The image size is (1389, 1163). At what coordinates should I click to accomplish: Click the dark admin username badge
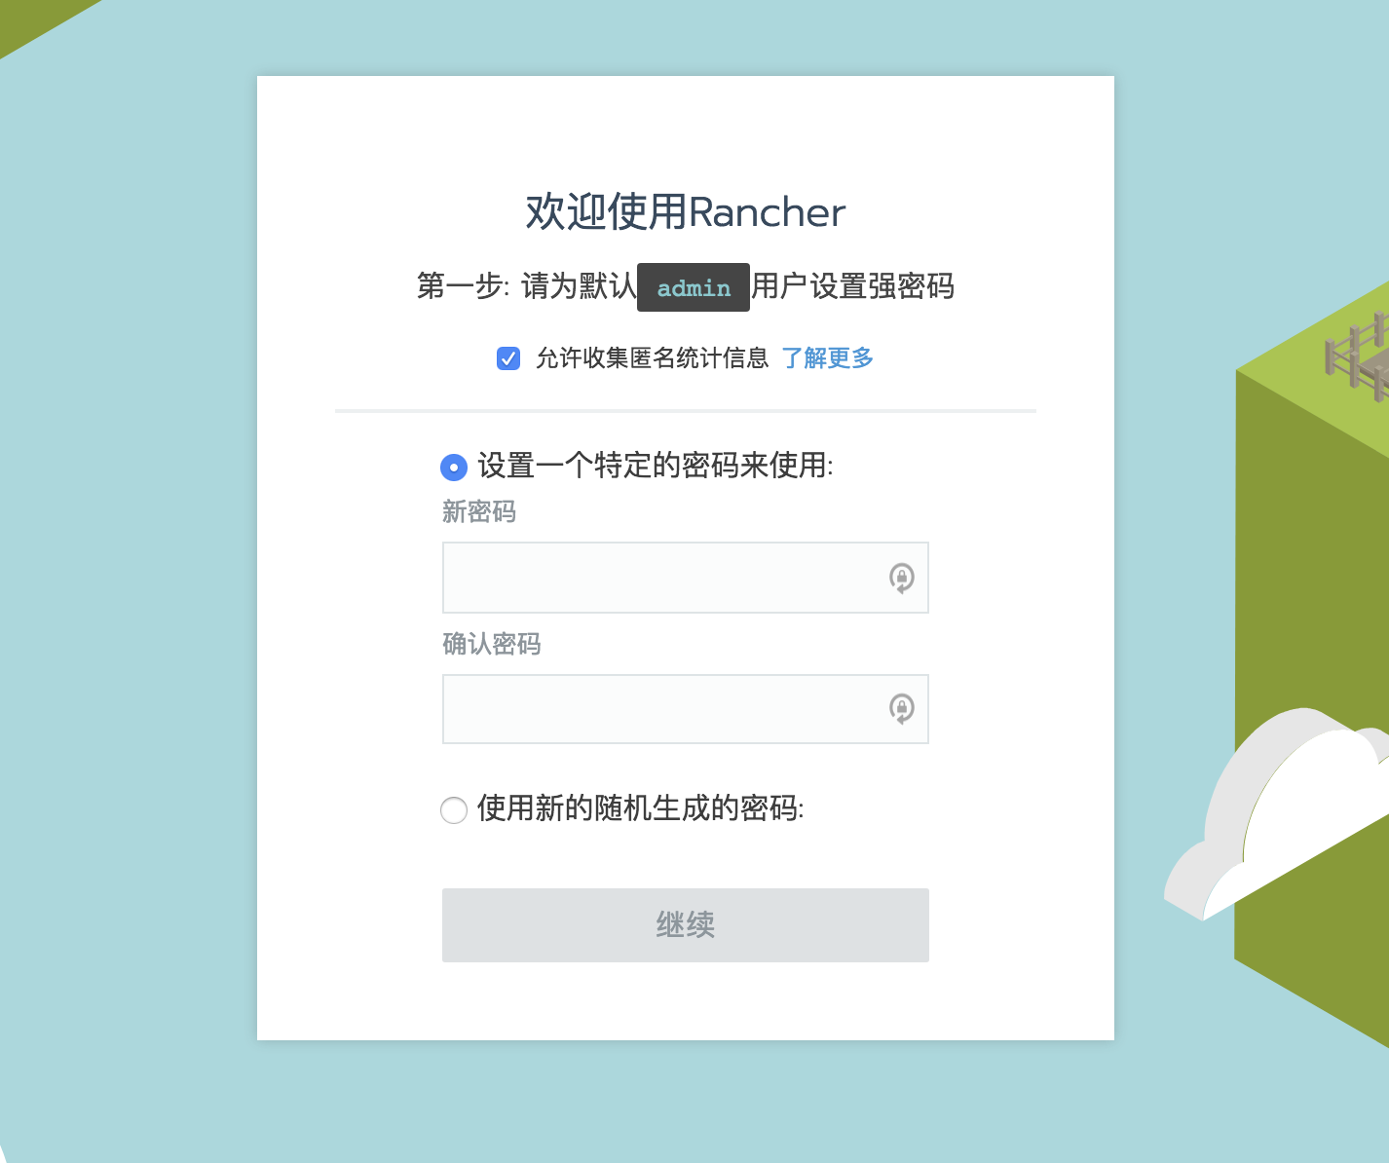pos(694,287)
